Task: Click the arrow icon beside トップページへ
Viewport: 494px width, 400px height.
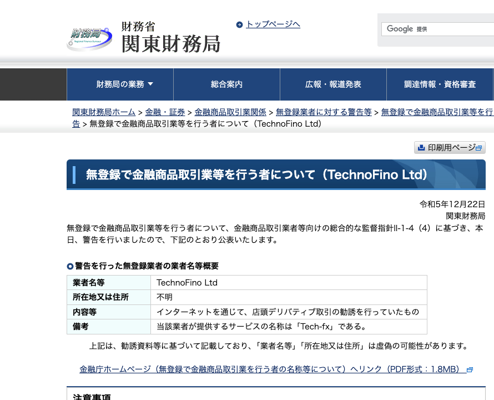Action: (x=239, y=24)
